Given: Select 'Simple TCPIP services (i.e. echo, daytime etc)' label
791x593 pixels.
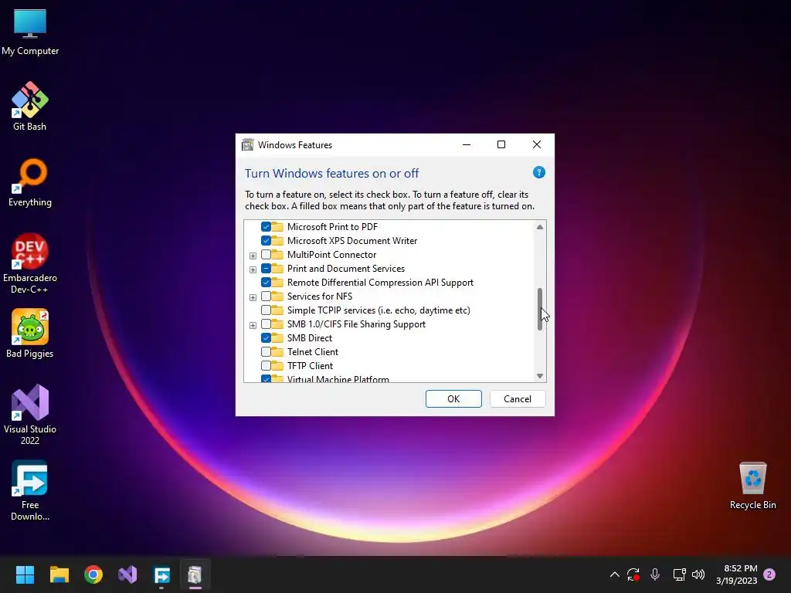Looking at the screenshot, I should [379, 310].
